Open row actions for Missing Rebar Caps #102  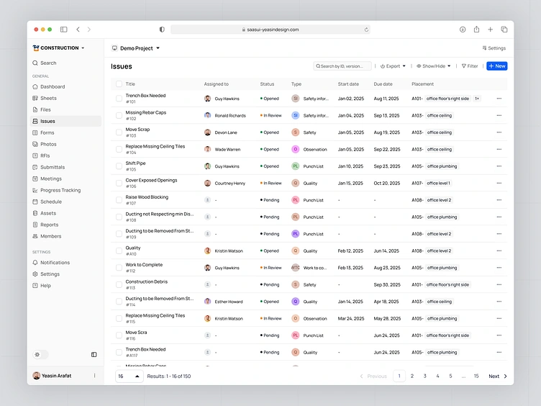pos(499,115)
